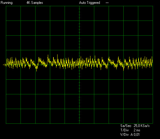The width and height of the screenshot is (160, 139).
Task: Select the 0,01 volts per division value
Action: (x=137, y=135)
